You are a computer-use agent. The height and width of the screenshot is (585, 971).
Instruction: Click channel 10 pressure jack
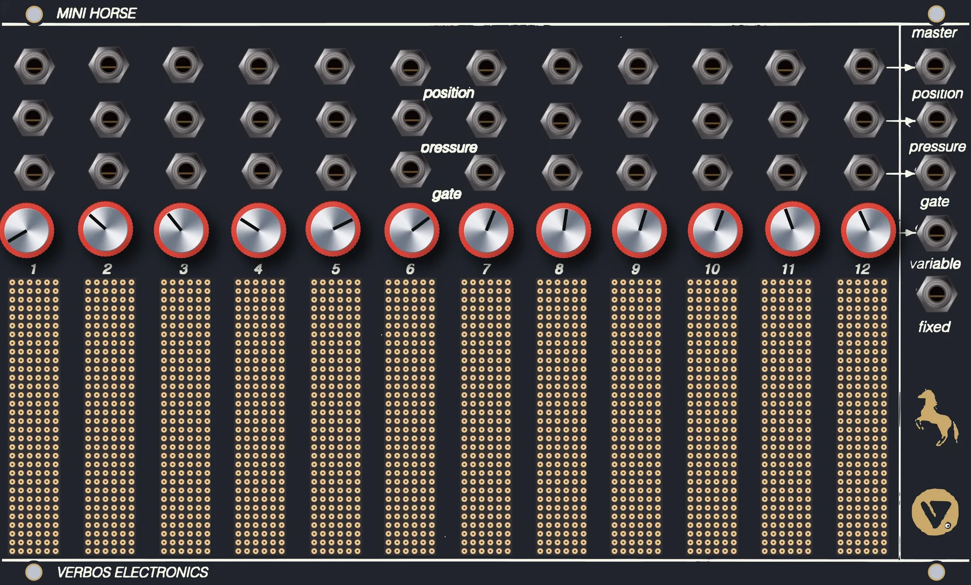click(x=713, y=120)
